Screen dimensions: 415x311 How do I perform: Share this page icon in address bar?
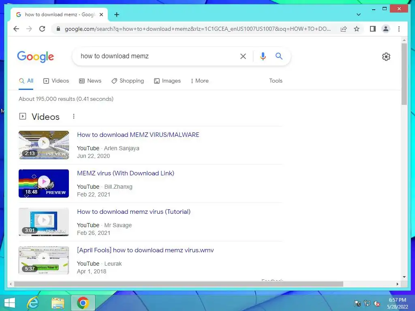344,29
